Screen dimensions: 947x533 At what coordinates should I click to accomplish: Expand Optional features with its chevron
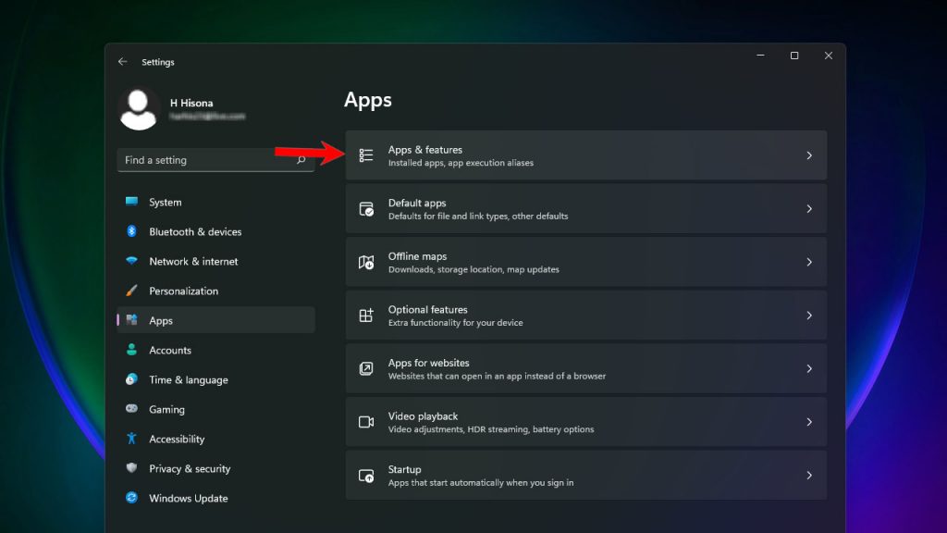[809, 315]
